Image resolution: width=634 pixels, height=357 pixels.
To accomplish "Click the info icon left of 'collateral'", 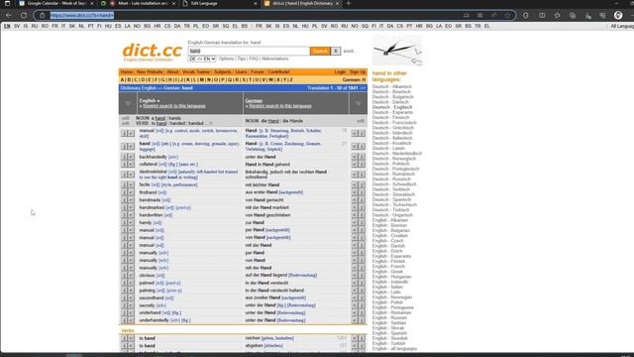I will tap(124, 165).
